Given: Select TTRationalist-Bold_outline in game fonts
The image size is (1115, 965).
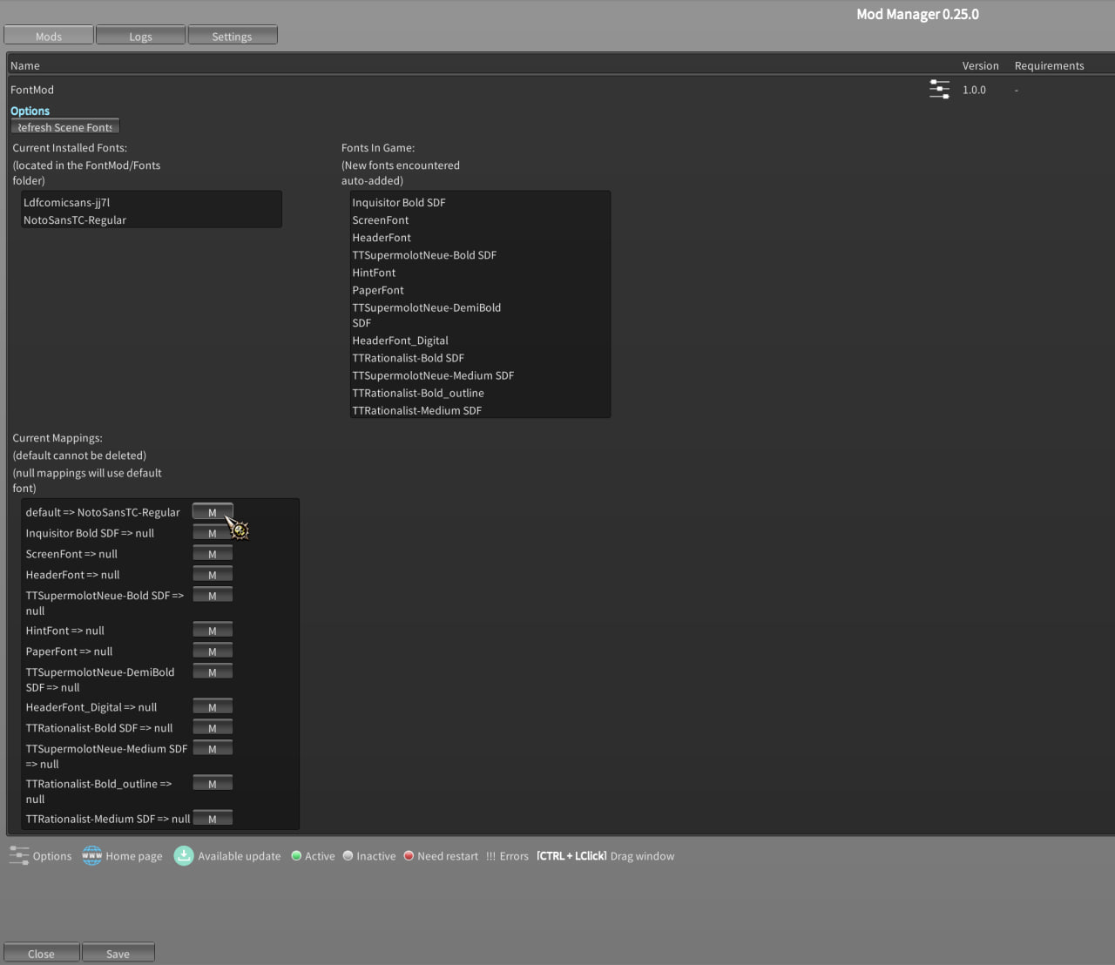Looking at the screenshot, I should point(418,393).
